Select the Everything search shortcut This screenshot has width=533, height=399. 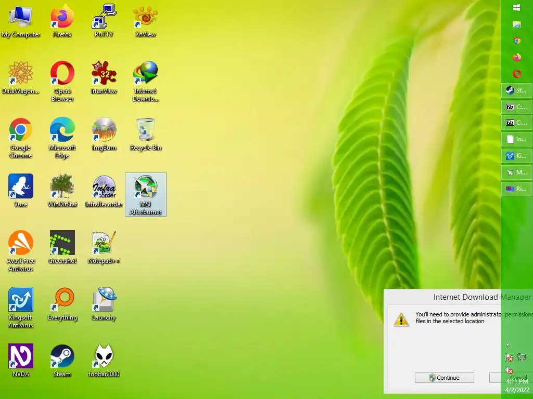(62, 304)
